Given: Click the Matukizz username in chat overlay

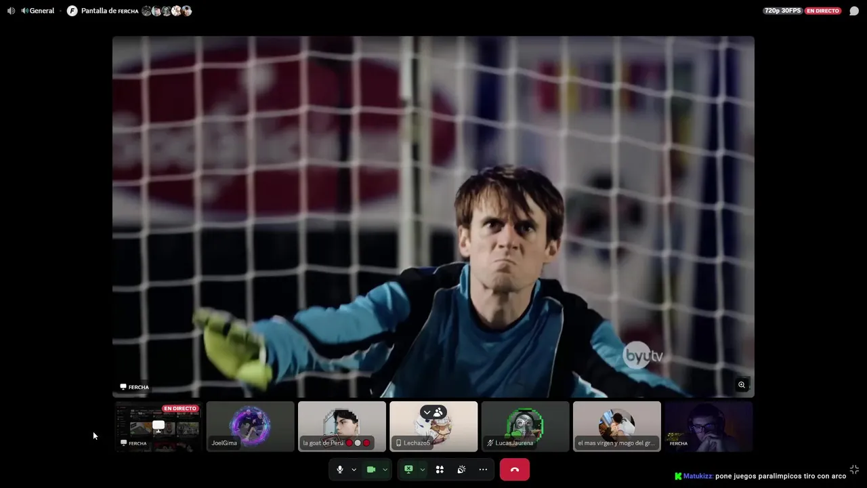Looking at the screenshot, I should (x=698, y=476).
